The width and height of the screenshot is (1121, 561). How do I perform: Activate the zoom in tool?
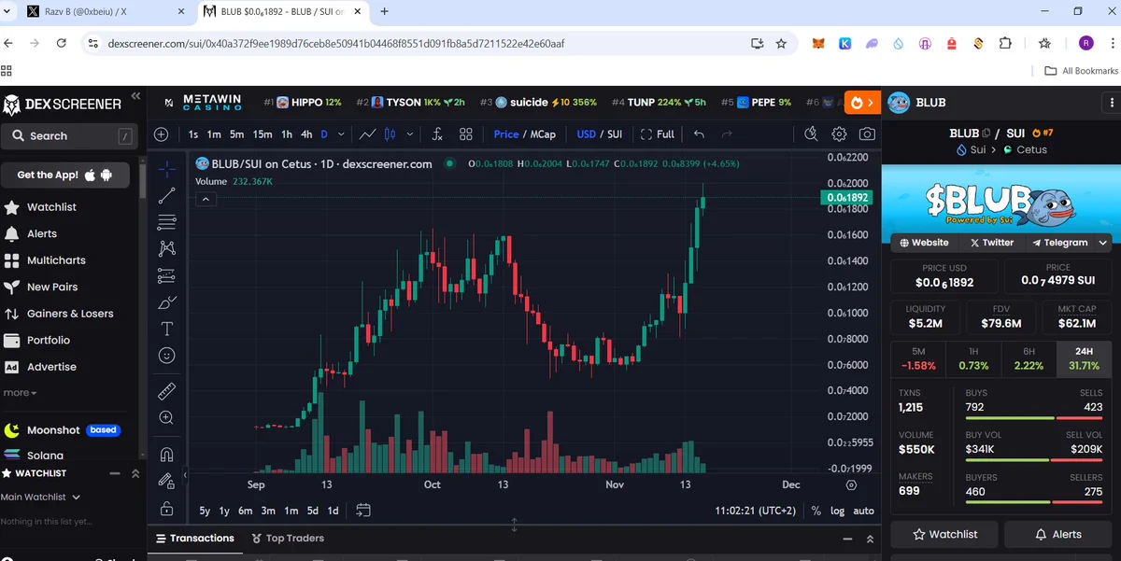point(167,417)
